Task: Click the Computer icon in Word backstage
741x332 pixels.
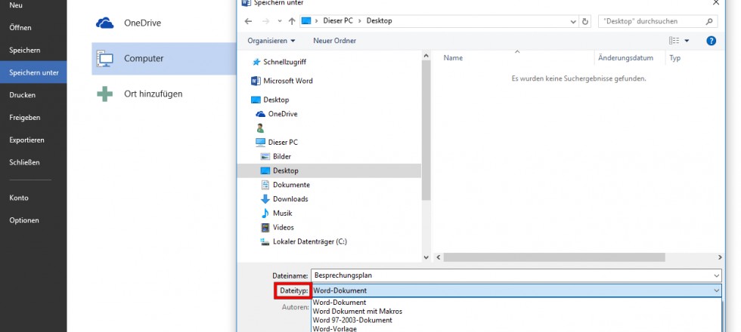Action: [104, 59]
